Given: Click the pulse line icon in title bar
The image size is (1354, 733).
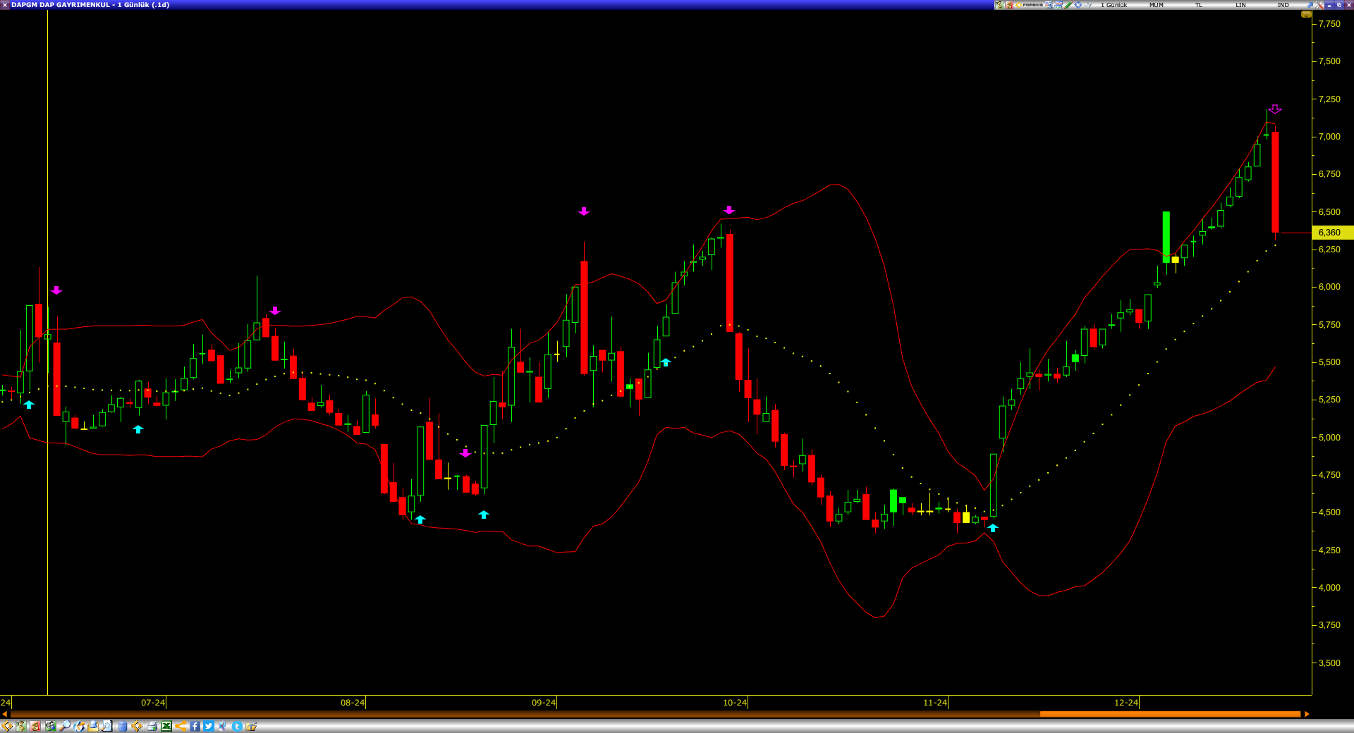Looking at the screenshot, I should (x=1088, y=5).
